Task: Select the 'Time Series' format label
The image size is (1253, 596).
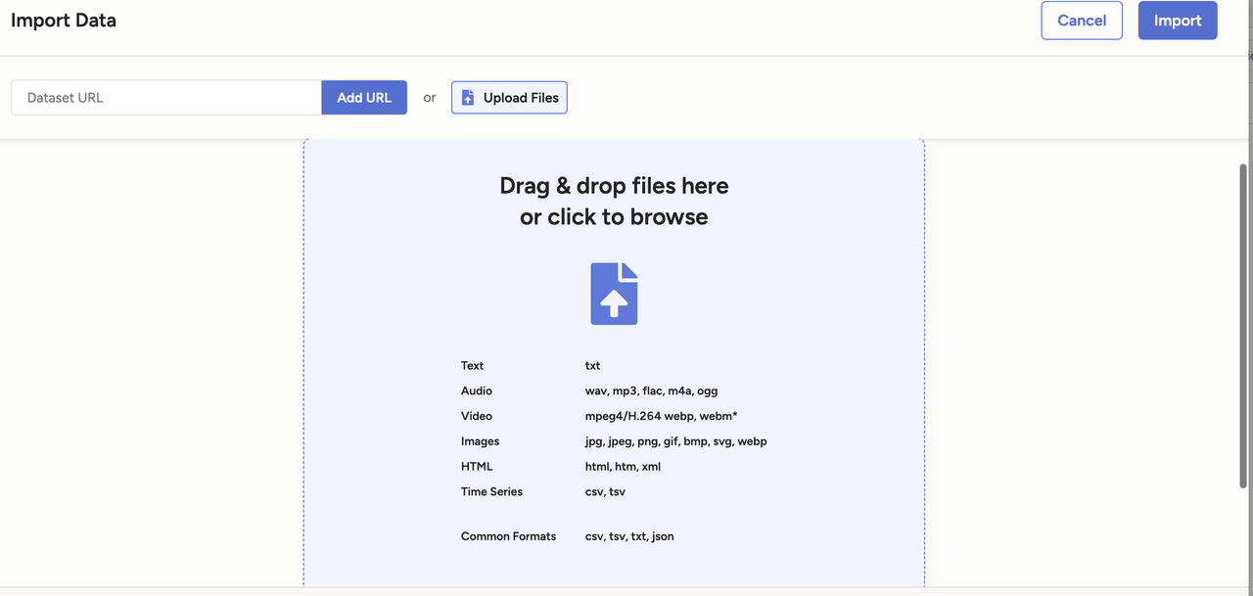Action: 491,492
